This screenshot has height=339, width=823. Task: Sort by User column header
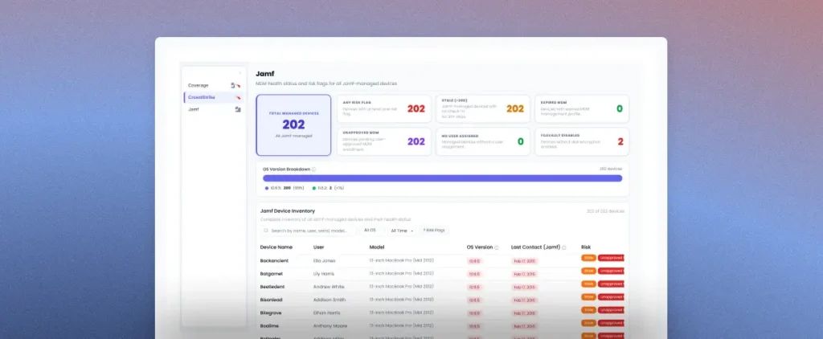pyautogui.click(x=318, y=247)
